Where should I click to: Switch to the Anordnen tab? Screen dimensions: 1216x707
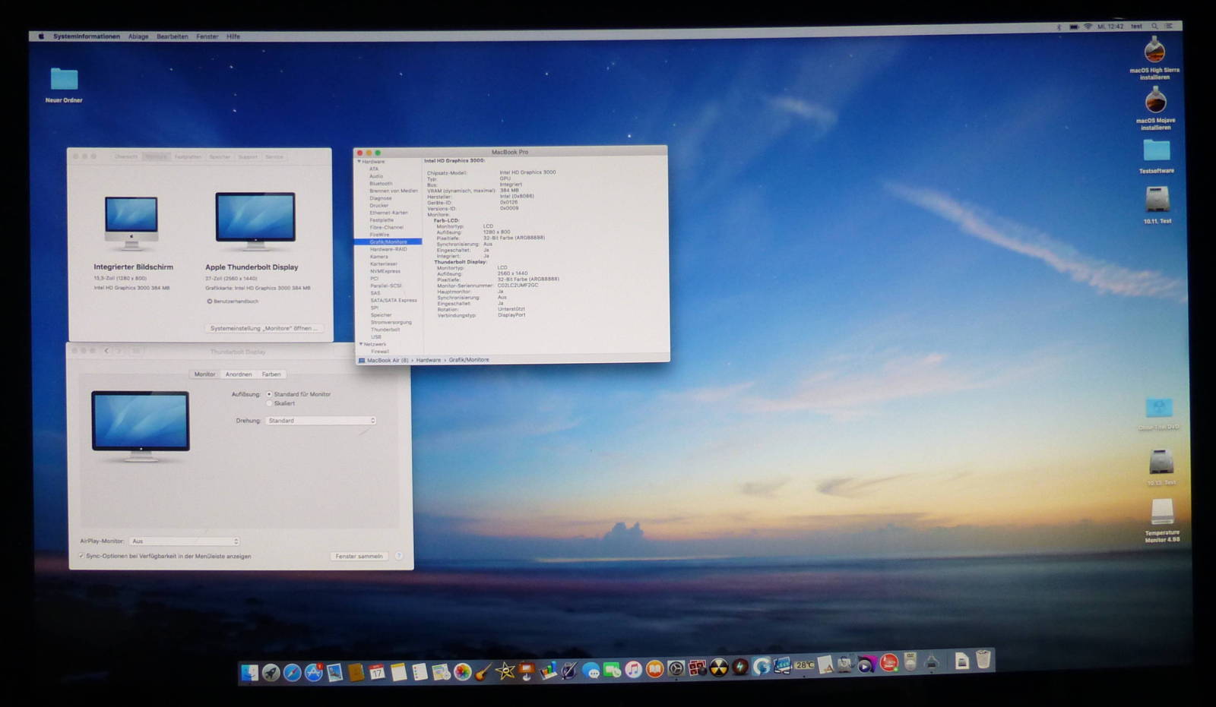tap(239, 374)
